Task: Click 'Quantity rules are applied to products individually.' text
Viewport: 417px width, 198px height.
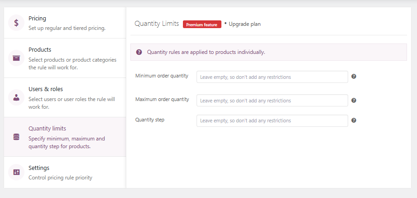Action: [x=206, y=52]
